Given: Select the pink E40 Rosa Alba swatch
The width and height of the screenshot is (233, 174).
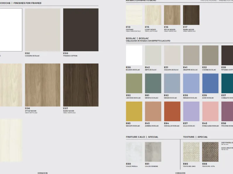Looking at the screenshot, I should [x=210, y=111].
